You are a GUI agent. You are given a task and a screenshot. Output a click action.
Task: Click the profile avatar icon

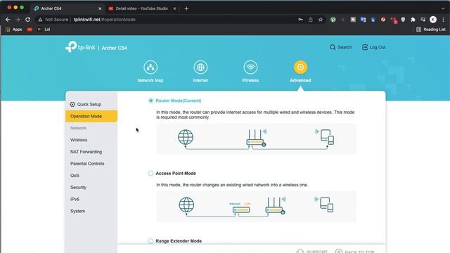[x=433, y=20]
